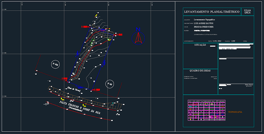Click the (Rua de Terra) label
Image resolution: width=264 pixels, height=134 pixels.
[x=74, y=89]
